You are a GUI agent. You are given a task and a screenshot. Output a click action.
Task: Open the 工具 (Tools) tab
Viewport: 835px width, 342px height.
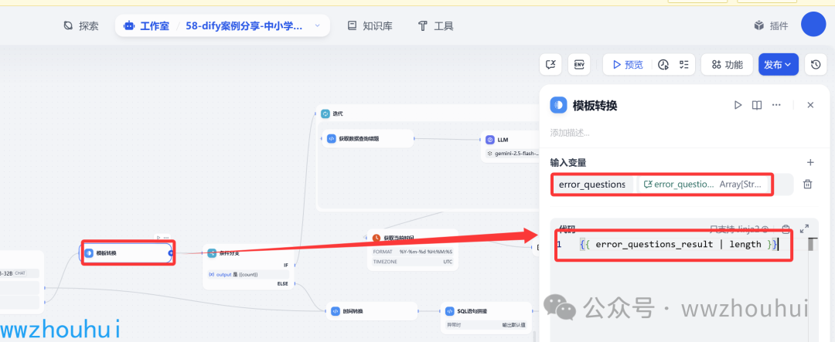pos(435,25)
